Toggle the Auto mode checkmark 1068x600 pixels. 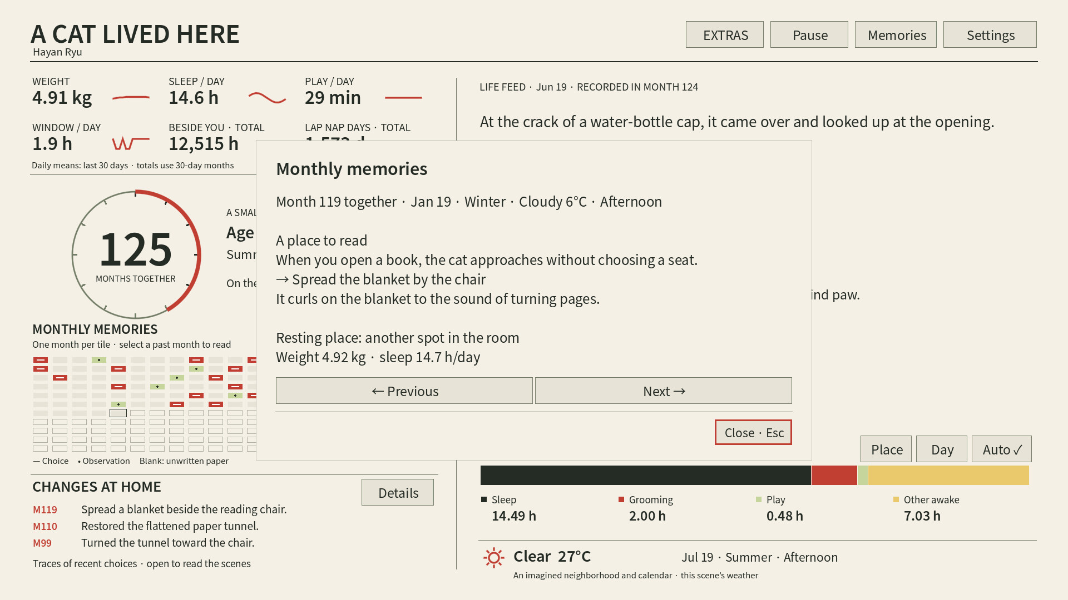(1002, 449)
